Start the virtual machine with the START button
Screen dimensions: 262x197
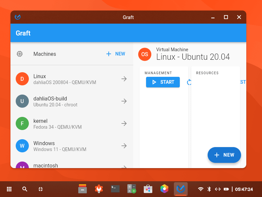(x=163, y=82)
